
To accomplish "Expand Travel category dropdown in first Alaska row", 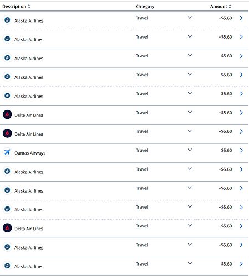I will tap(190, 18).
